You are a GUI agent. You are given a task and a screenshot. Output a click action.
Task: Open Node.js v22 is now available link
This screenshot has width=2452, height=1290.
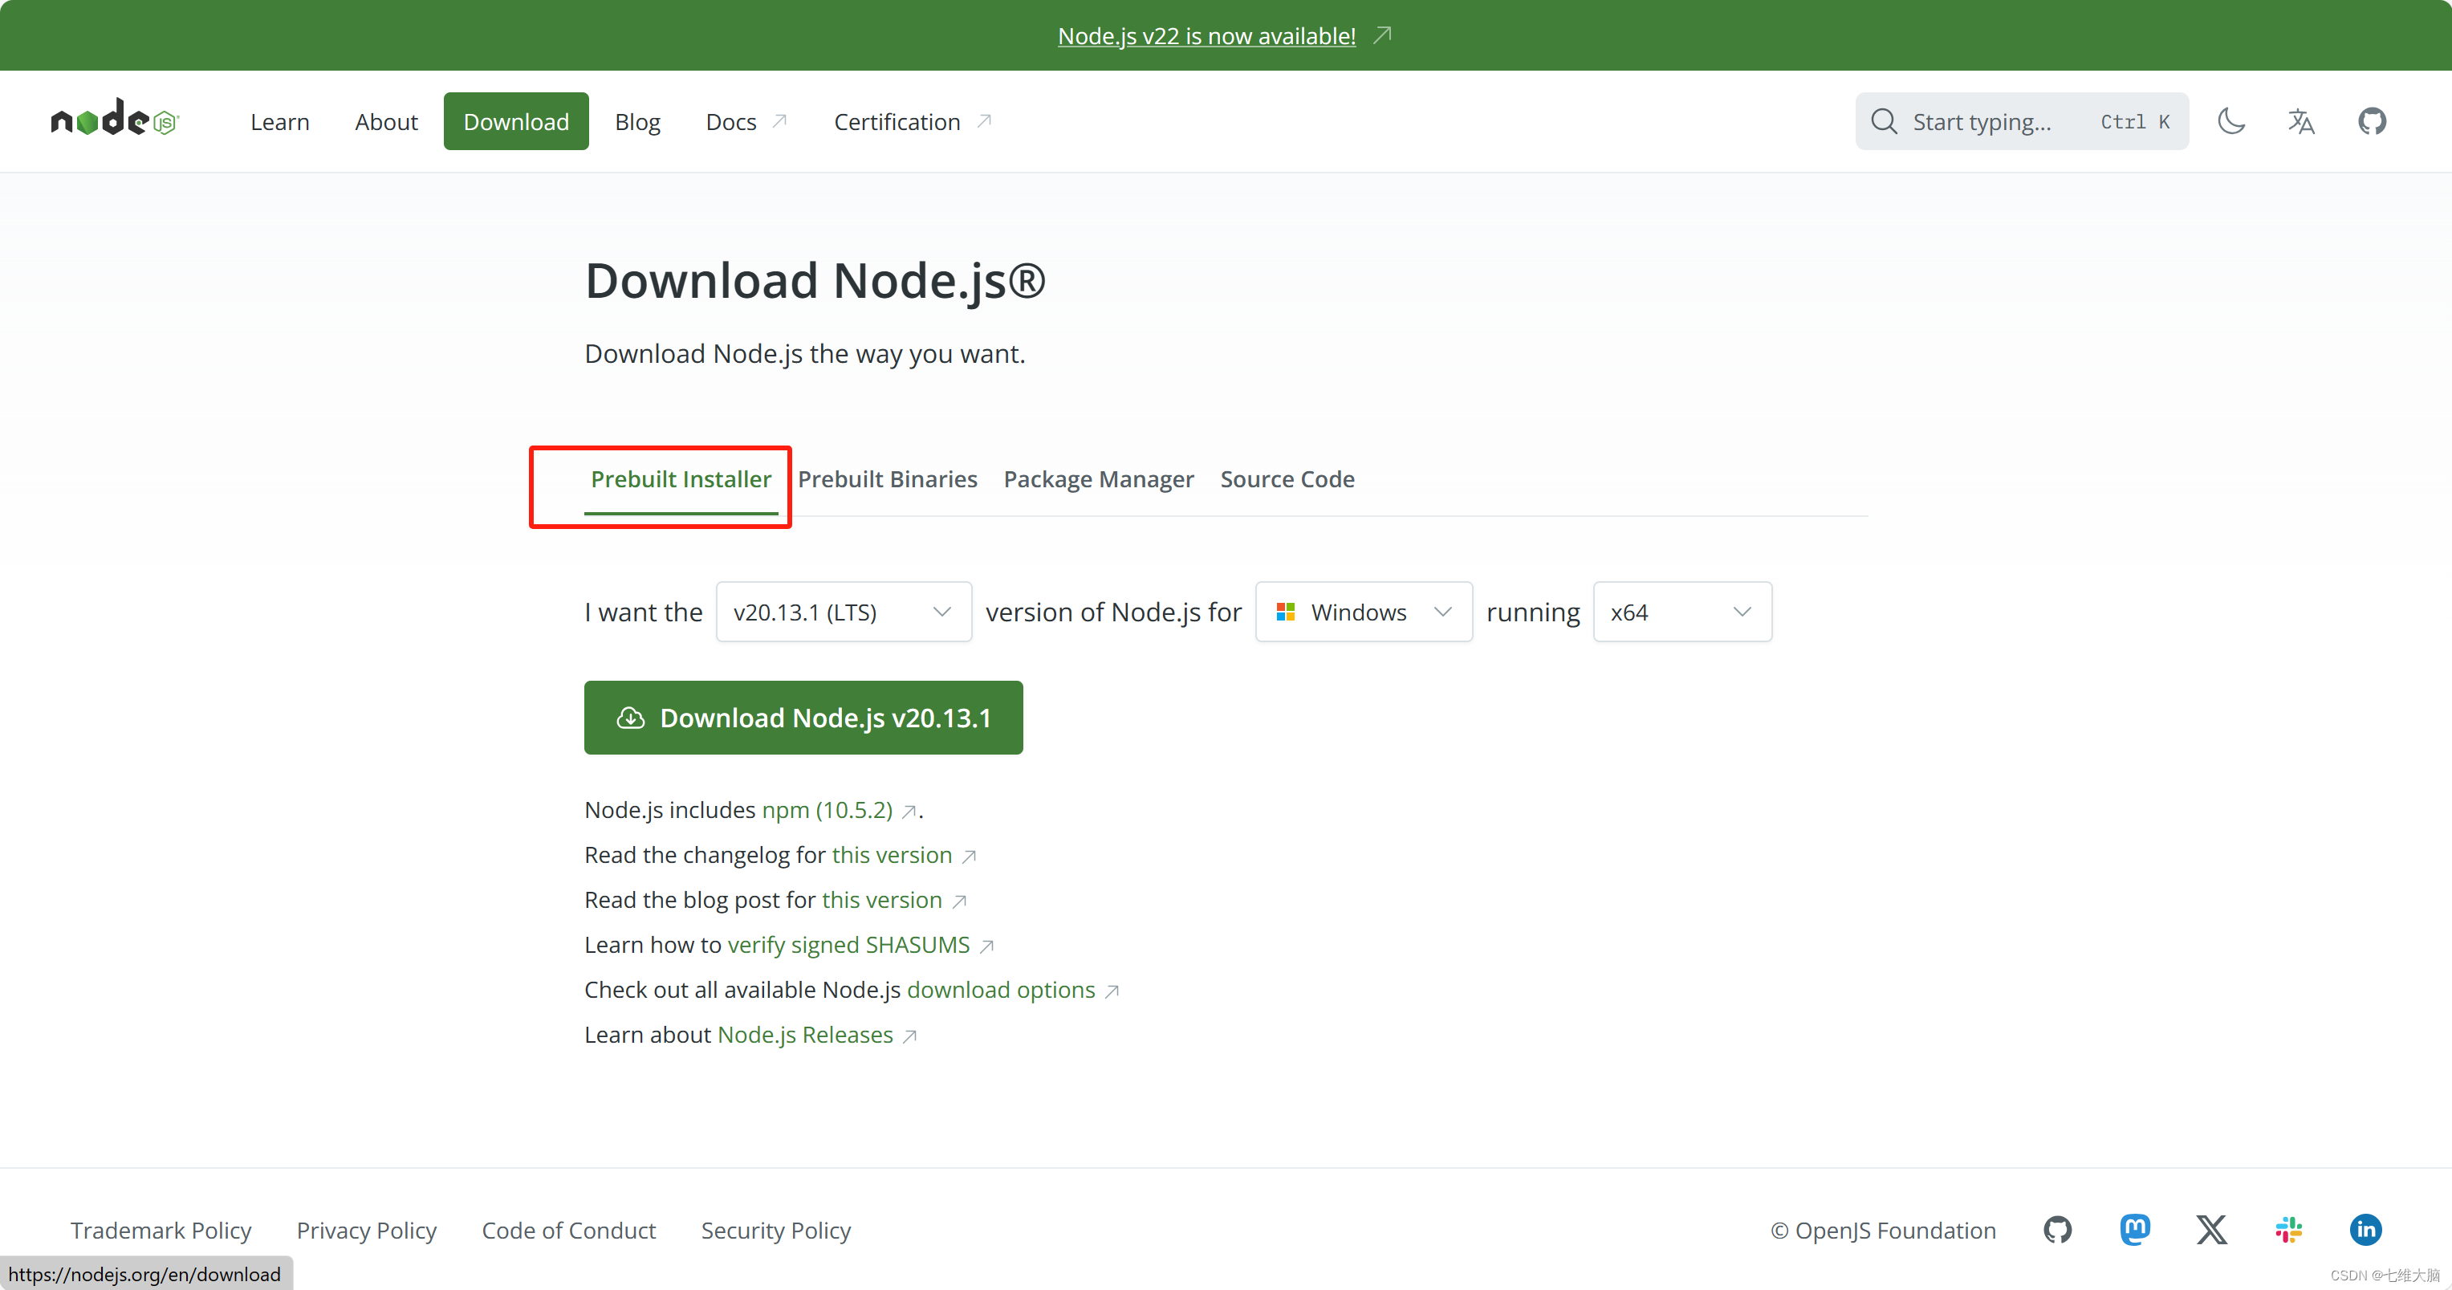pos(1206,35)
